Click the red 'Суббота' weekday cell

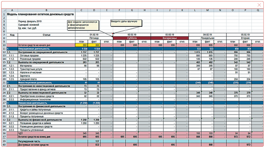point(132,38)
